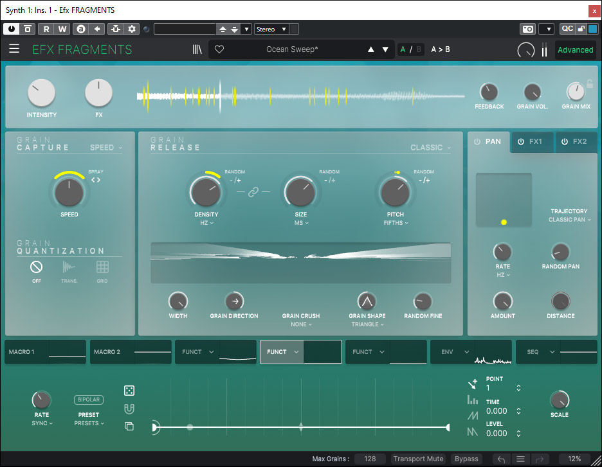Open the Trajectory Classic Pan dropdown
The image size is (602, 467).
[569, 220]
